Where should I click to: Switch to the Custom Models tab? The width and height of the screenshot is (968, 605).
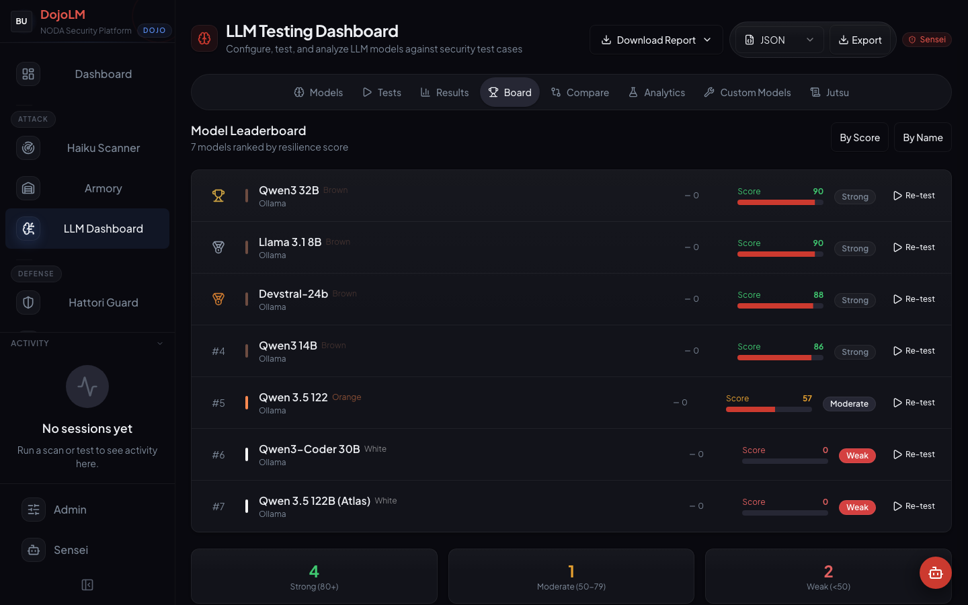748,92
